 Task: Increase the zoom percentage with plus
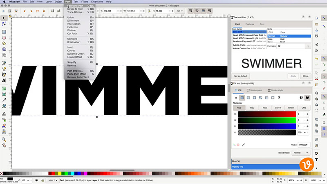click(x=301, y=180)
